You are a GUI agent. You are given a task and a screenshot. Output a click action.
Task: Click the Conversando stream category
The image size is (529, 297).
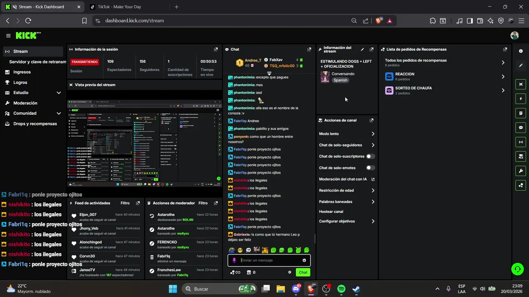pos(343,74)
